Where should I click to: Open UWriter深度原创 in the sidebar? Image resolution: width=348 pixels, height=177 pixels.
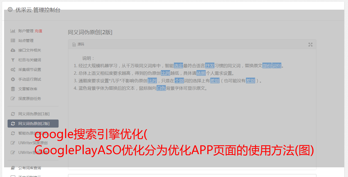coord(33,143)
